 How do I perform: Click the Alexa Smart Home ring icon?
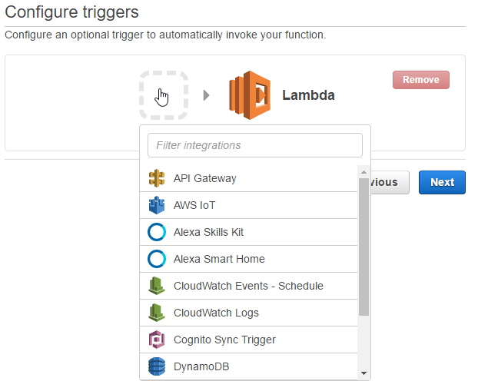[157, 259]
